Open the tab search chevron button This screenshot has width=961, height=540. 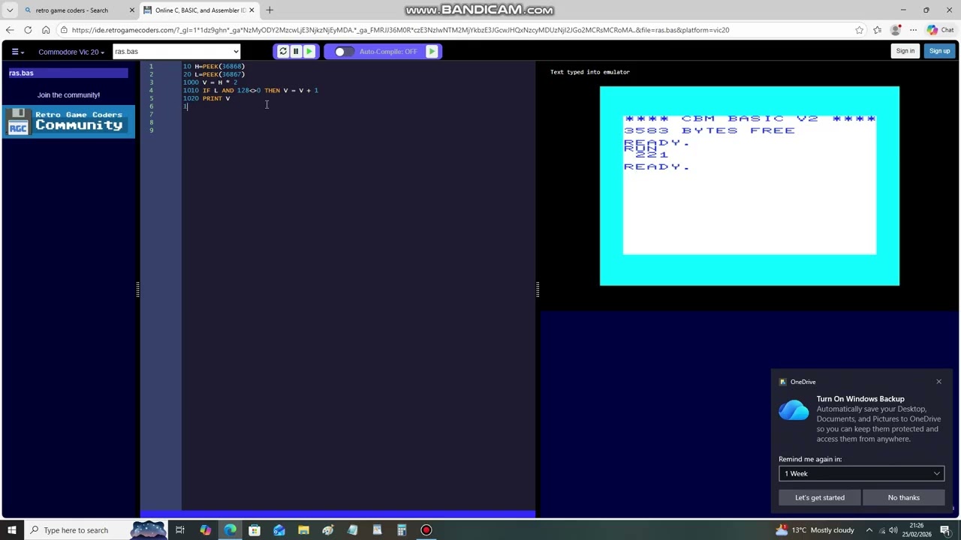(9, 10)
